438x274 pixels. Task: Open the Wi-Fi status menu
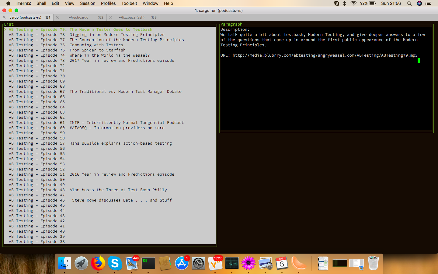click(353, 3)
